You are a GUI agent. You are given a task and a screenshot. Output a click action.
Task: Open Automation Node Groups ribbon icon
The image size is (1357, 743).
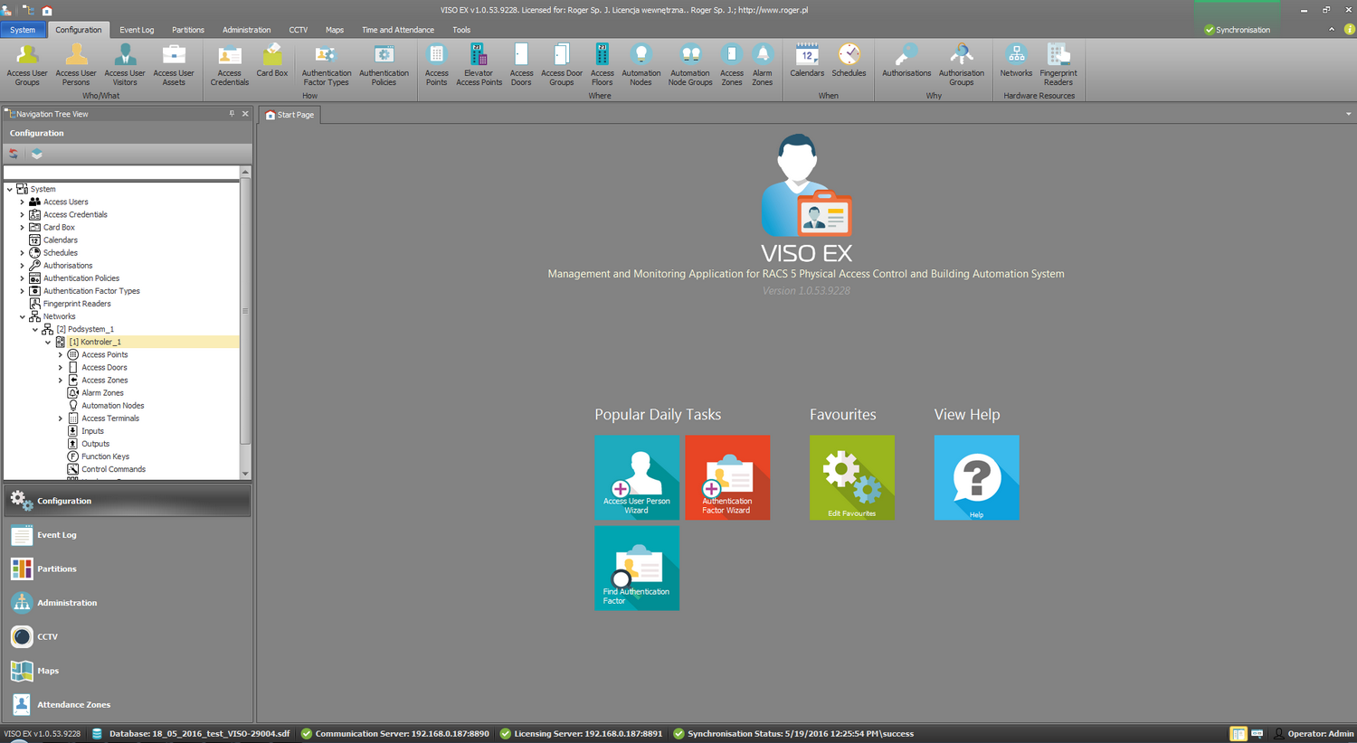click(690, 65)
